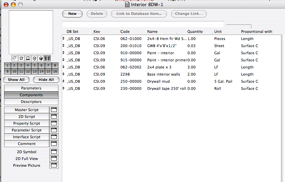Image resolution: width=285 pixels, height=182 pixels.
Task: Toggle fragment 6 visibility
Action: click(x=41, y=65)
